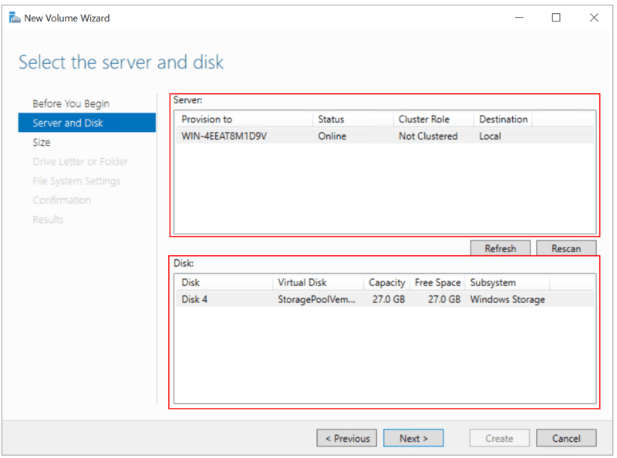Click the New Volume Wizard title bar icon

click(16, 17)
